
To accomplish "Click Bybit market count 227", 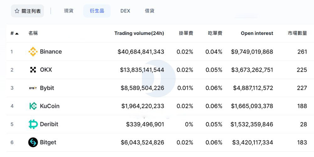I will 302,88.
